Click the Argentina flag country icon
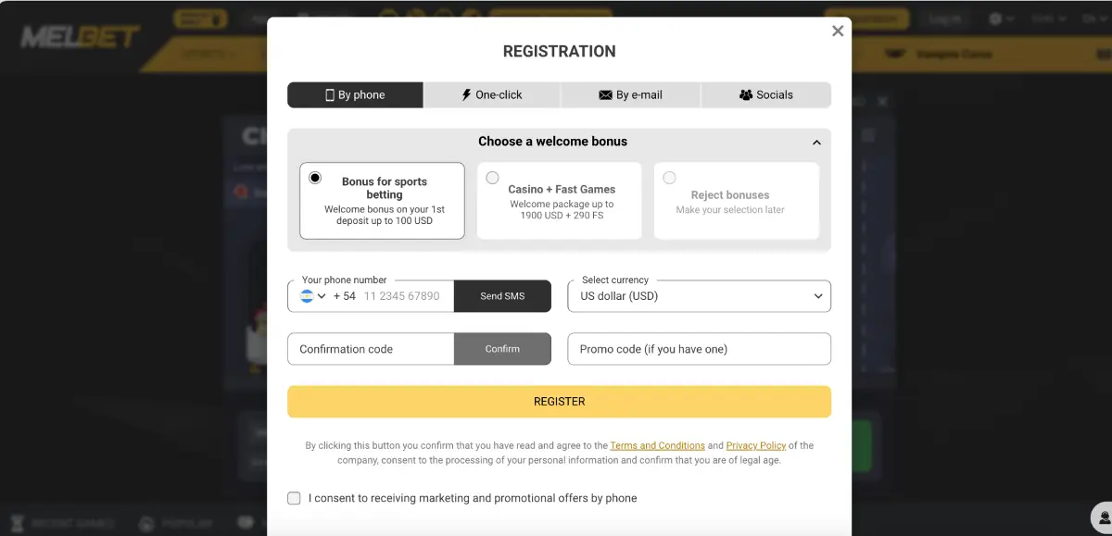The width and height of the screenshot is (1112, 536). [x=307, y=296]
